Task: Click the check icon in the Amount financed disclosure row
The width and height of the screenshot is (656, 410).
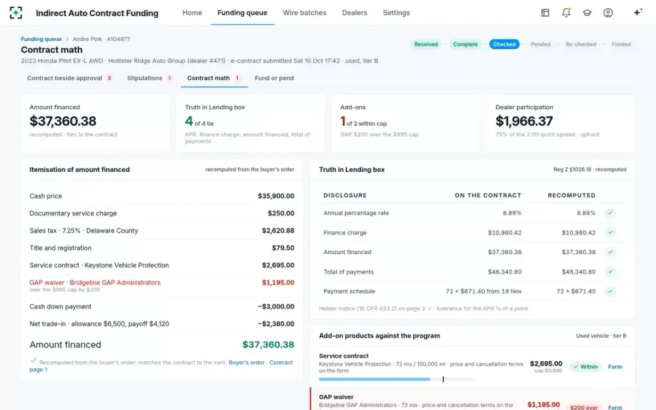Action: [611, 252]
